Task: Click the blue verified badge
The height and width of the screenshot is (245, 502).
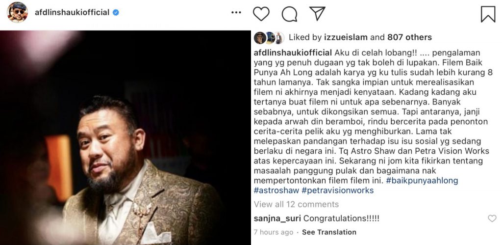Action: coord(116,12)
